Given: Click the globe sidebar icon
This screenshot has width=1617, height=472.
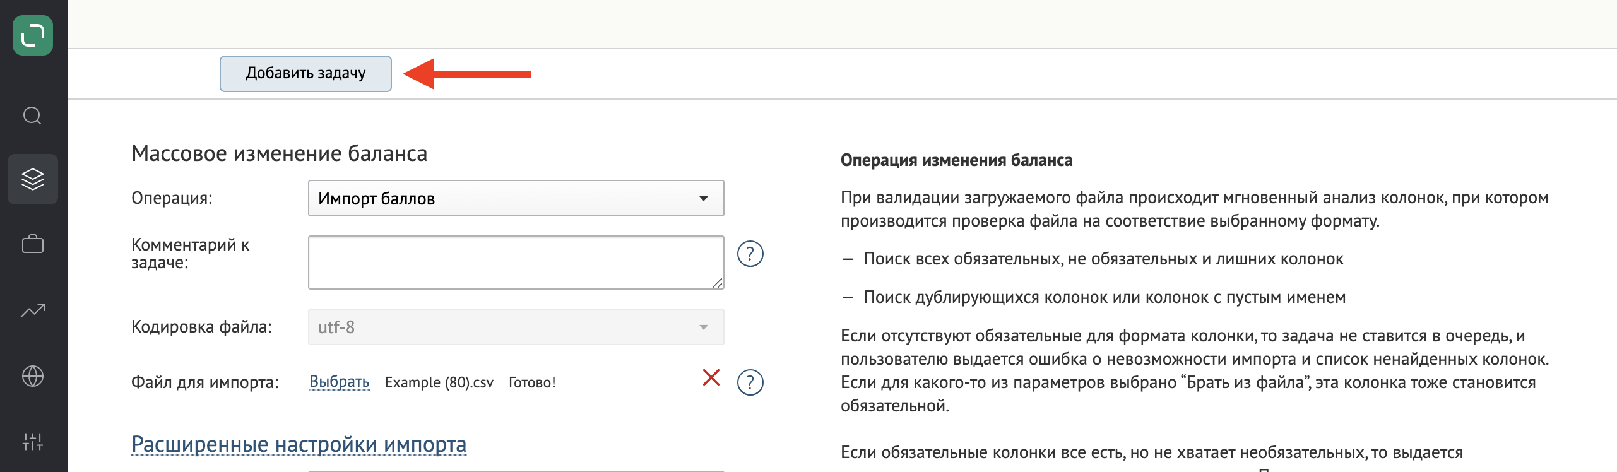Looking at the screenshot, I should coord(33,376).
